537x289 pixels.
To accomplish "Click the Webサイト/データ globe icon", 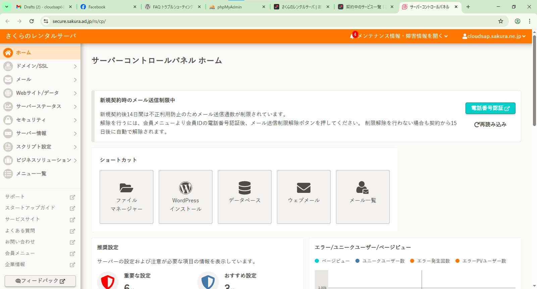I will (x=8, y=93).
